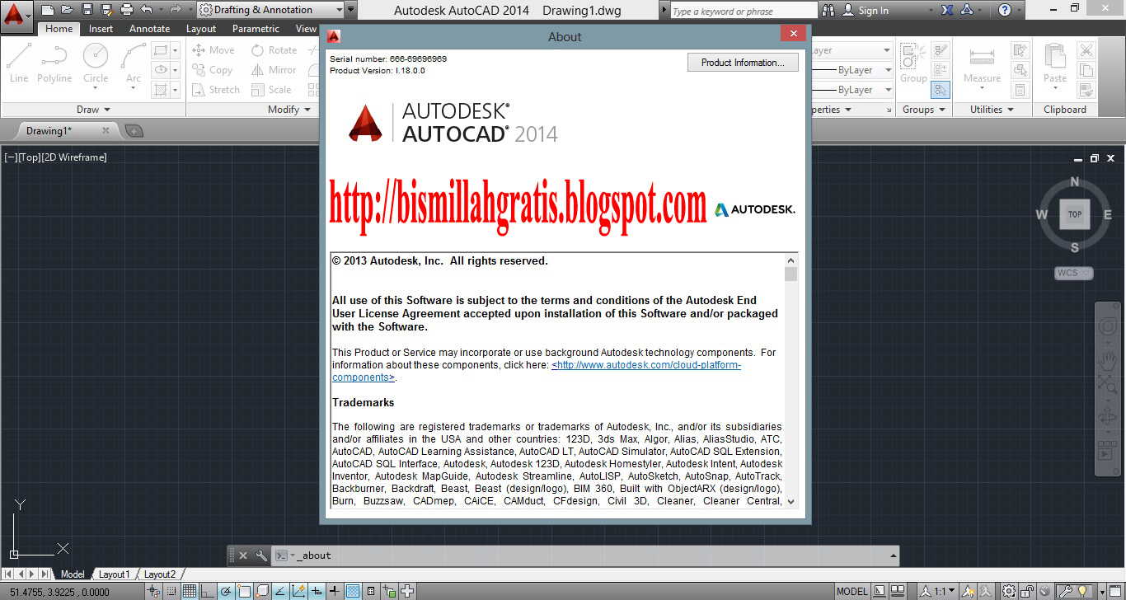Toggle Dynamic Input in status bar
The image size is (1126, 600).
point(316,591)
